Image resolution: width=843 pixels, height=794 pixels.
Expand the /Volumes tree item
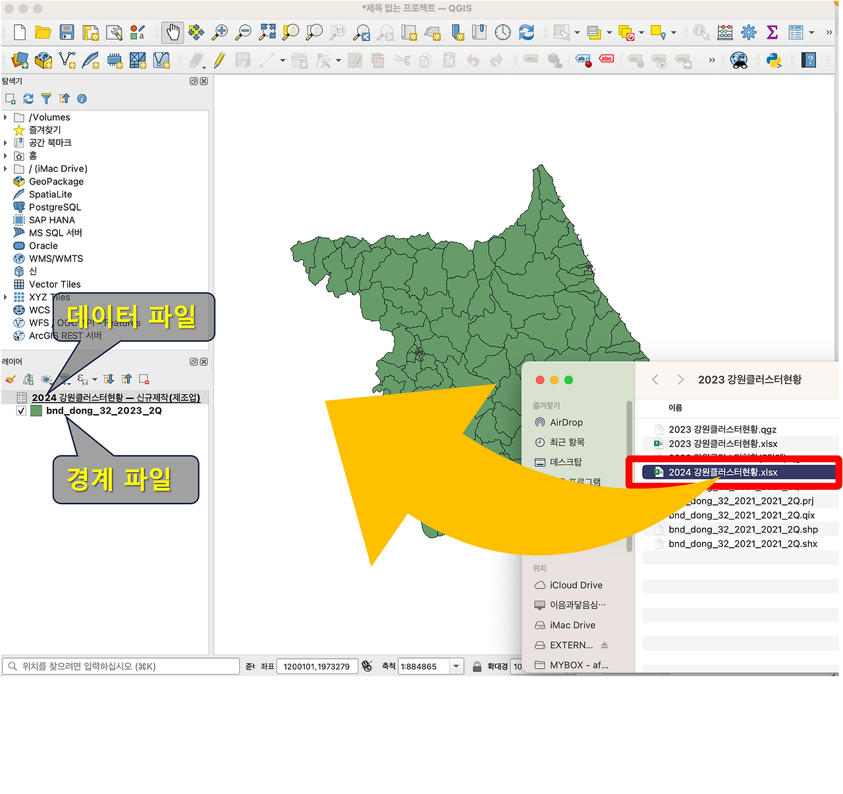[5, 117]
